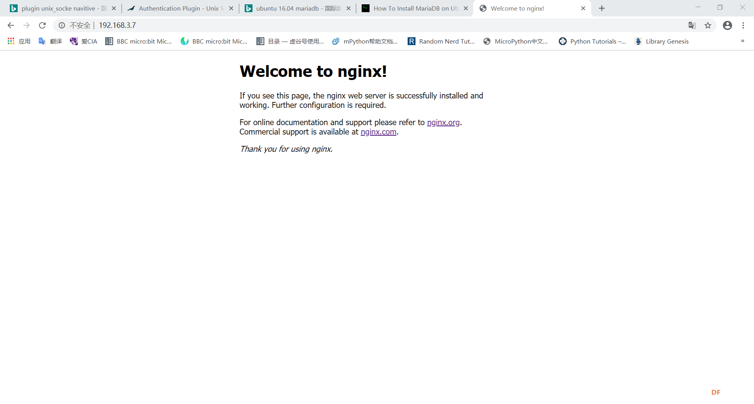Screen dimensions: 754x404
Task: Click the address bar showing 192.168.3.7
Action: (385, 25)
